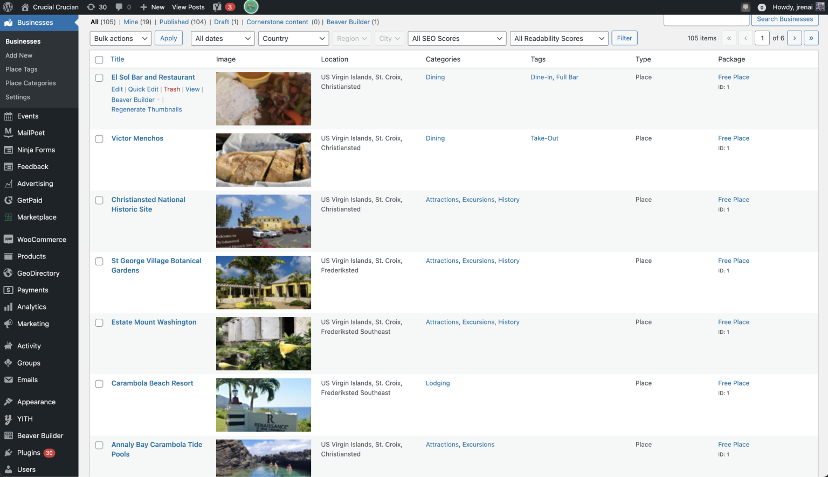828x477 pixels.
Task: Click the current page number field
Action: click(x=762, y=38)
